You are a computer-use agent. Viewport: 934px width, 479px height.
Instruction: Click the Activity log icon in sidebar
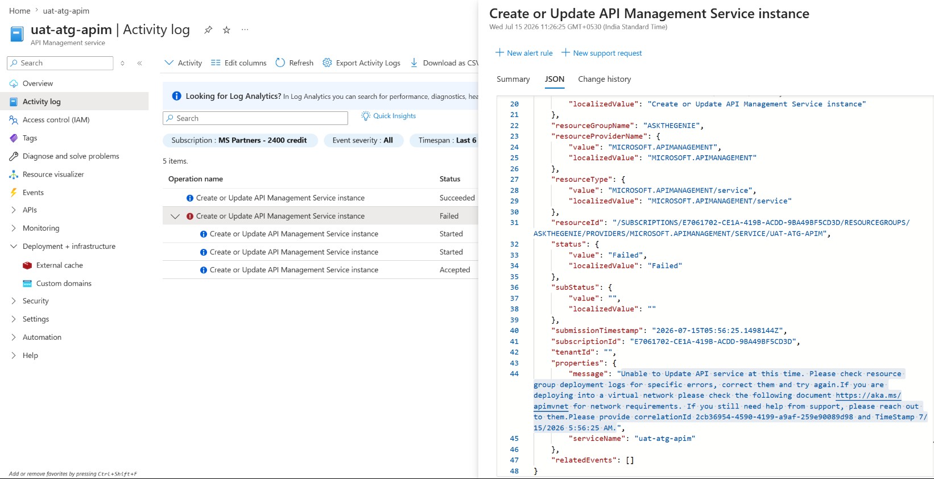click(x=14, y=102)
